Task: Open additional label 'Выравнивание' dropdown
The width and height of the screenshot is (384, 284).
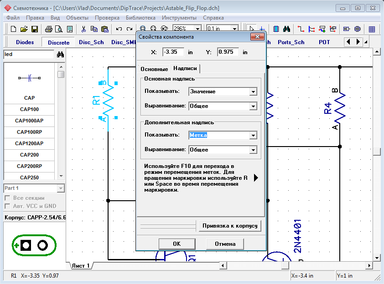Action: (x=253, y=150)
